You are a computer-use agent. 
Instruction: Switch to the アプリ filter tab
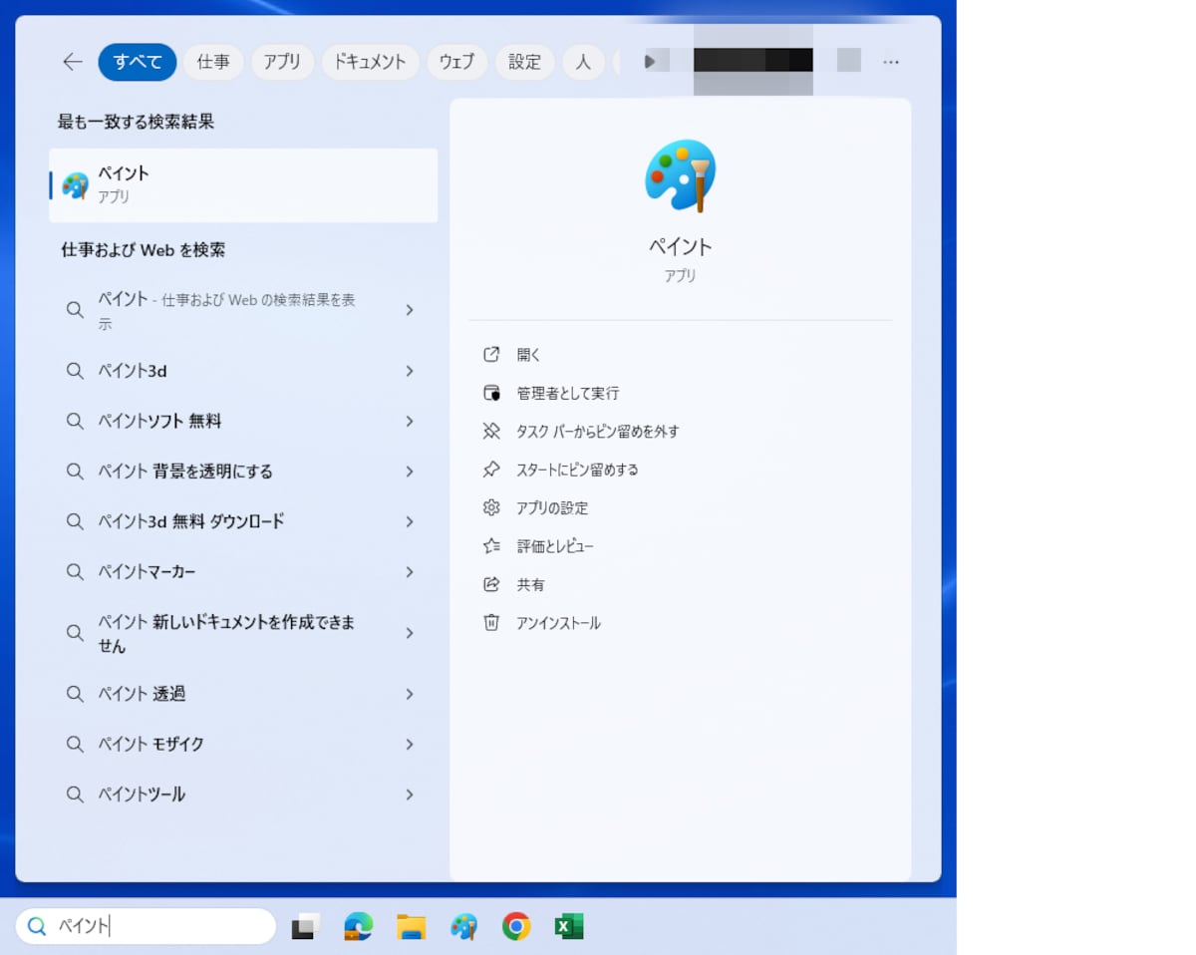tap(282, 62)
